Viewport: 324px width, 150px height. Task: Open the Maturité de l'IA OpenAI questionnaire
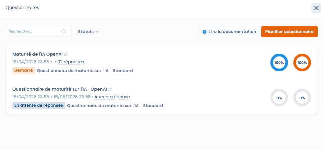point(37,54)
